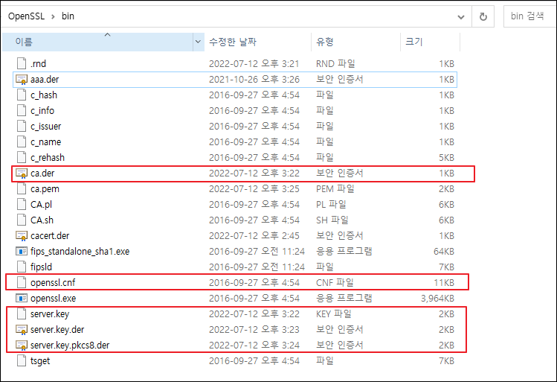Click the c_name file icon
Screen dimensions: 557x382
click(x=22, y=142)
